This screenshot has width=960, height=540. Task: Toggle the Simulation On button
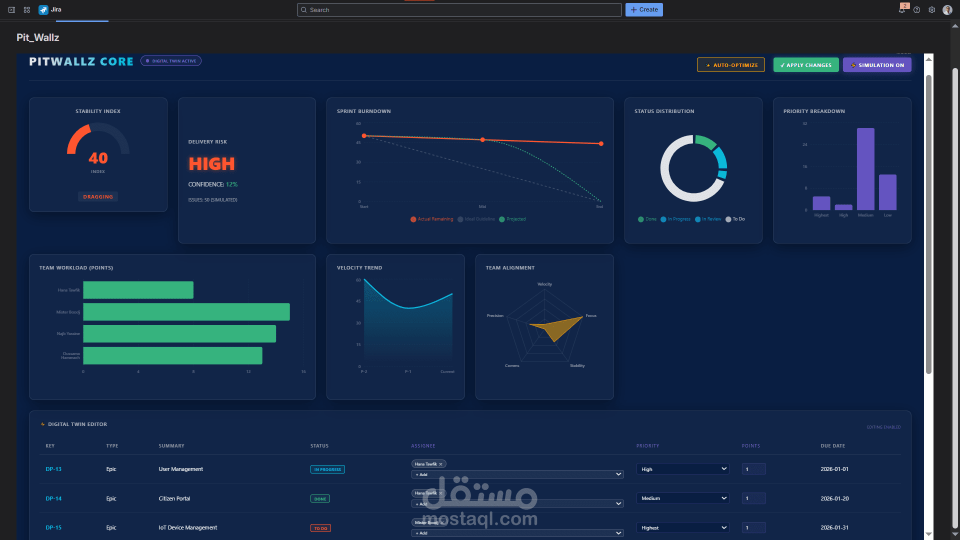[877, 65]
